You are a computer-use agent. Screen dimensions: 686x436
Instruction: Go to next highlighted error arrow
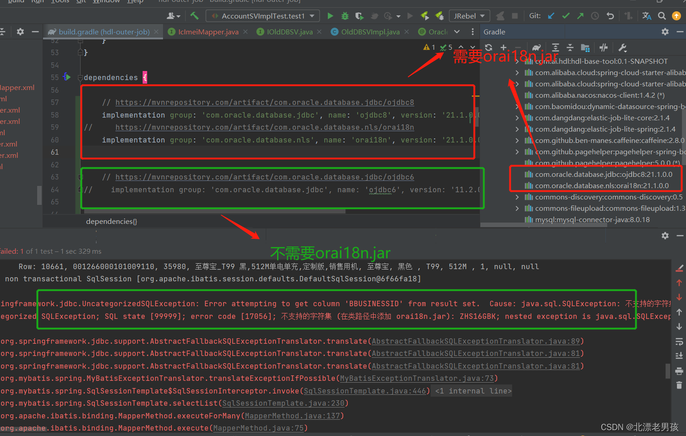(472, 47)
